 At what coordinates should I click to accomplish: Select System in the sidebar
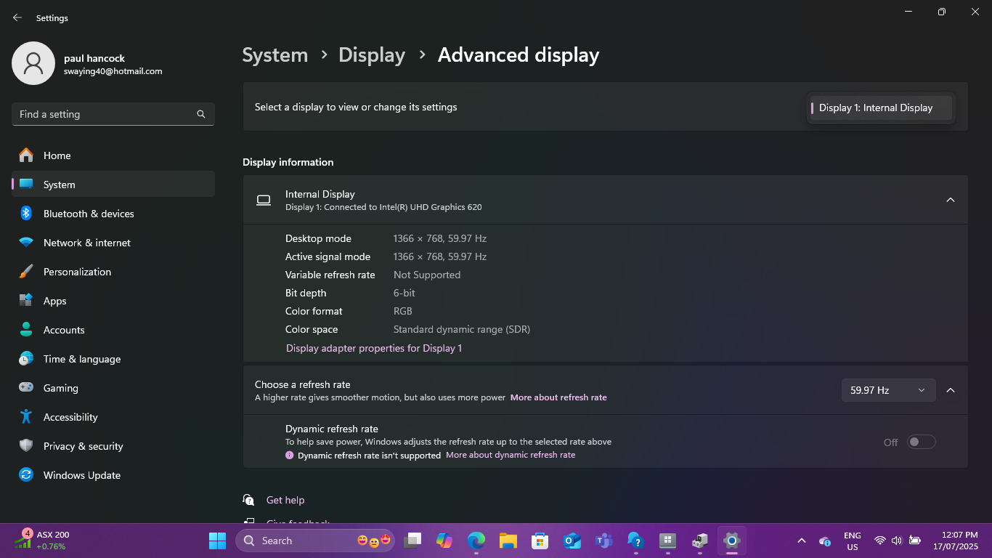click(x=113, y=185)
